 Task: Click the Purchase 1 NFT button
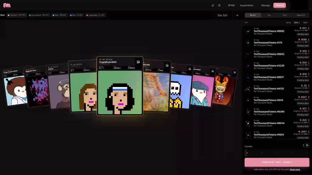coord(277,162)
